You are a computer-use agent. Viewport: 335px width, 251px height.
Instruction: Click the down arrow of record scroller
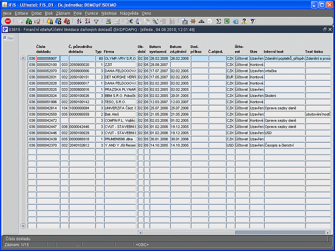click(x=23, y=226)
